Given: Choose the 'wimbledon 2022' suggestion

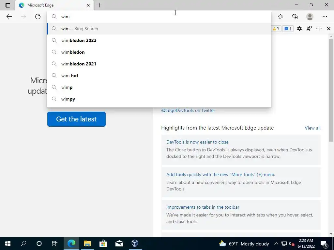Looking at the screenshot, I should (159, 40).
